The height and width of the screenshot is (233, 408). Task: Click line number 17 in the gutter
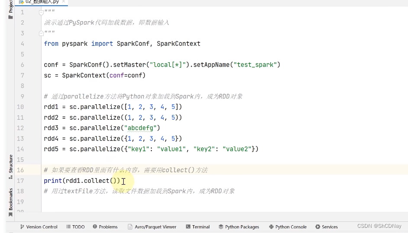(20, 181)
